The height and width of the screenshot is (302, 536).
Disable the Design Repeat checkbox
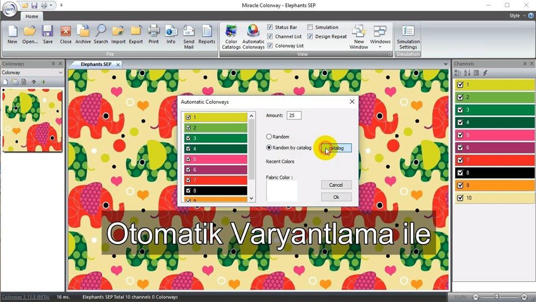point(310,36)
